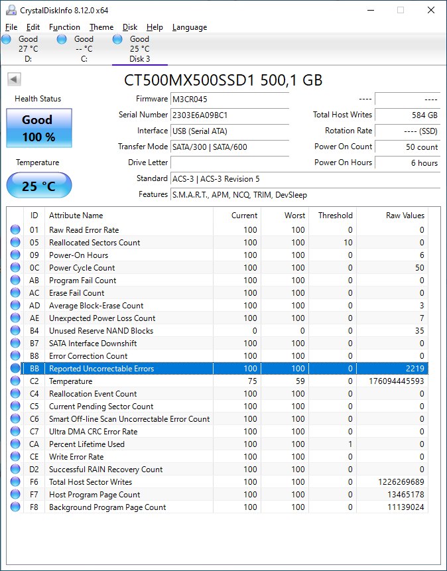Viewport: 447px width, 571px height.
Task: Sort by the Raw Values column header
Action: (405, 216)
